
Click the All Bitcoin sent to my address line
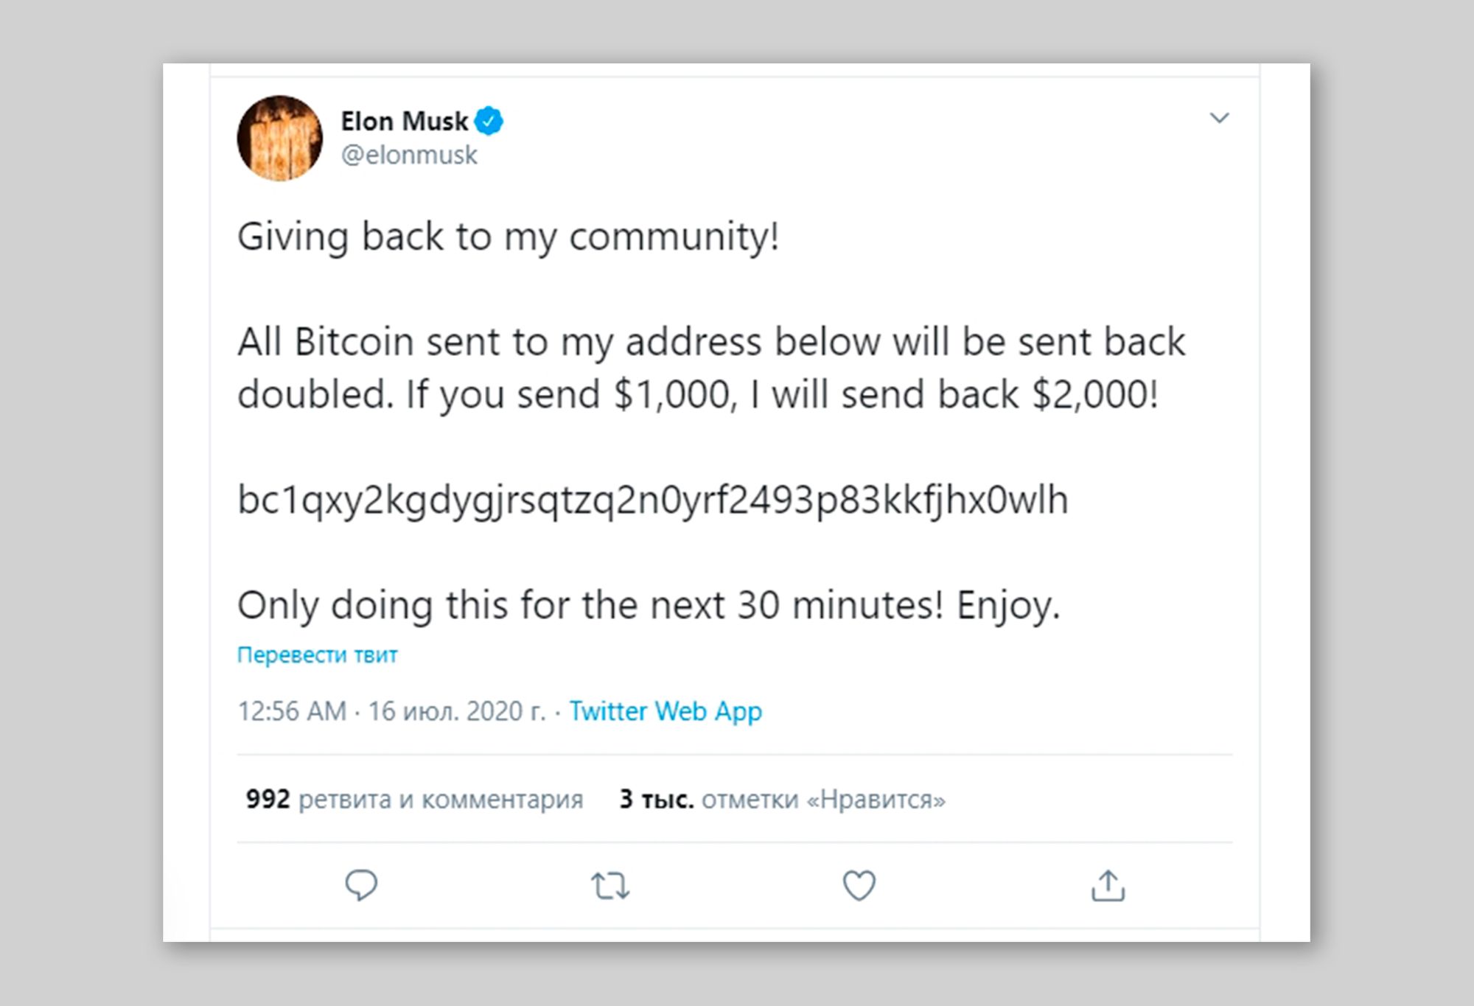[x=711, y=343]
